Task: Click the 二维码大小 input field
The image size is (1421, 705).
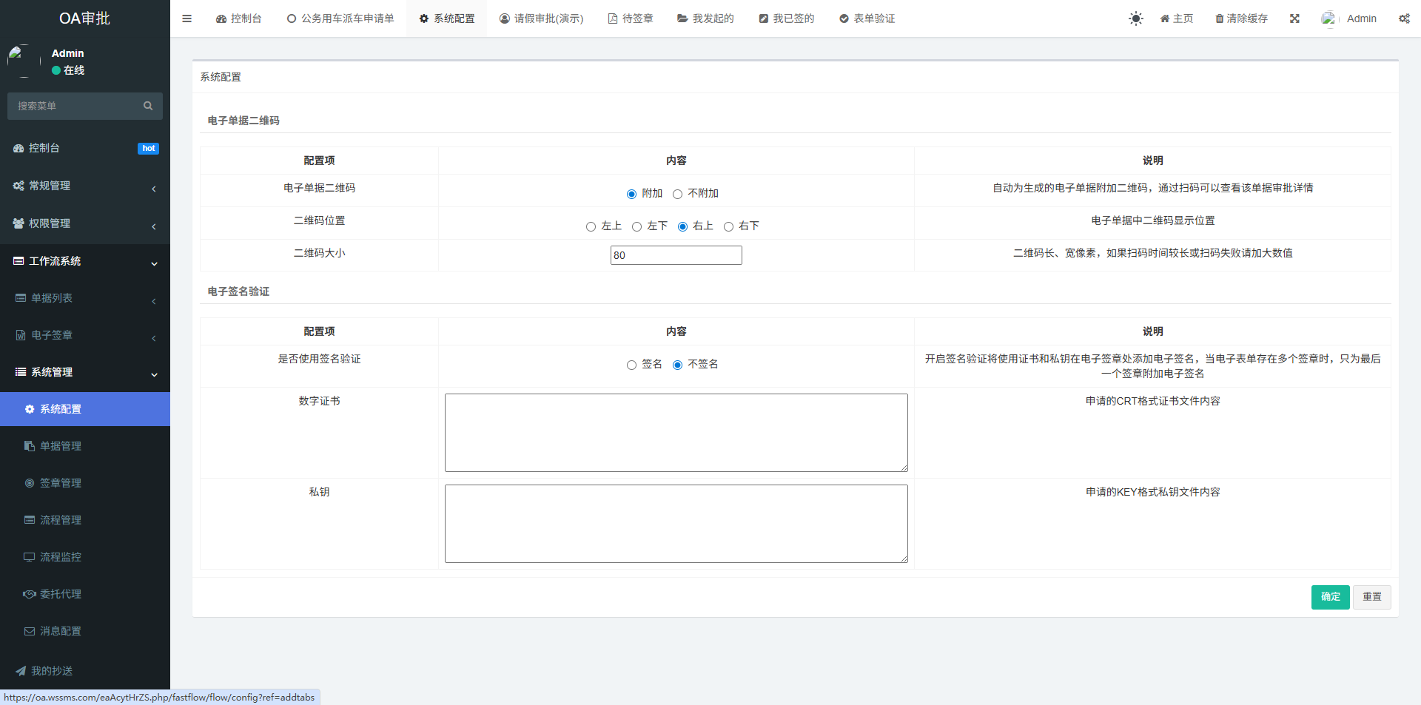Action: (x=676, y=255)
